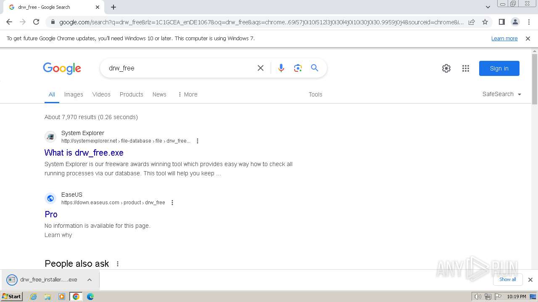The width and height of the screenshot is (538, 302).
Task: Share this page icon in address bar
Action: coord(472,22)
